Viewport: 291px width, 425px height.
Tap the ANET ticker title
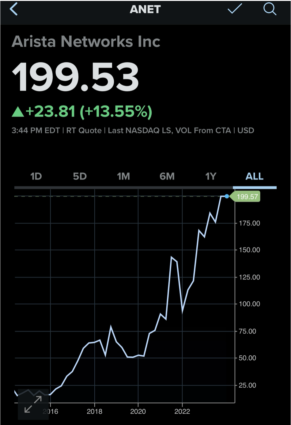pos(145,10)
